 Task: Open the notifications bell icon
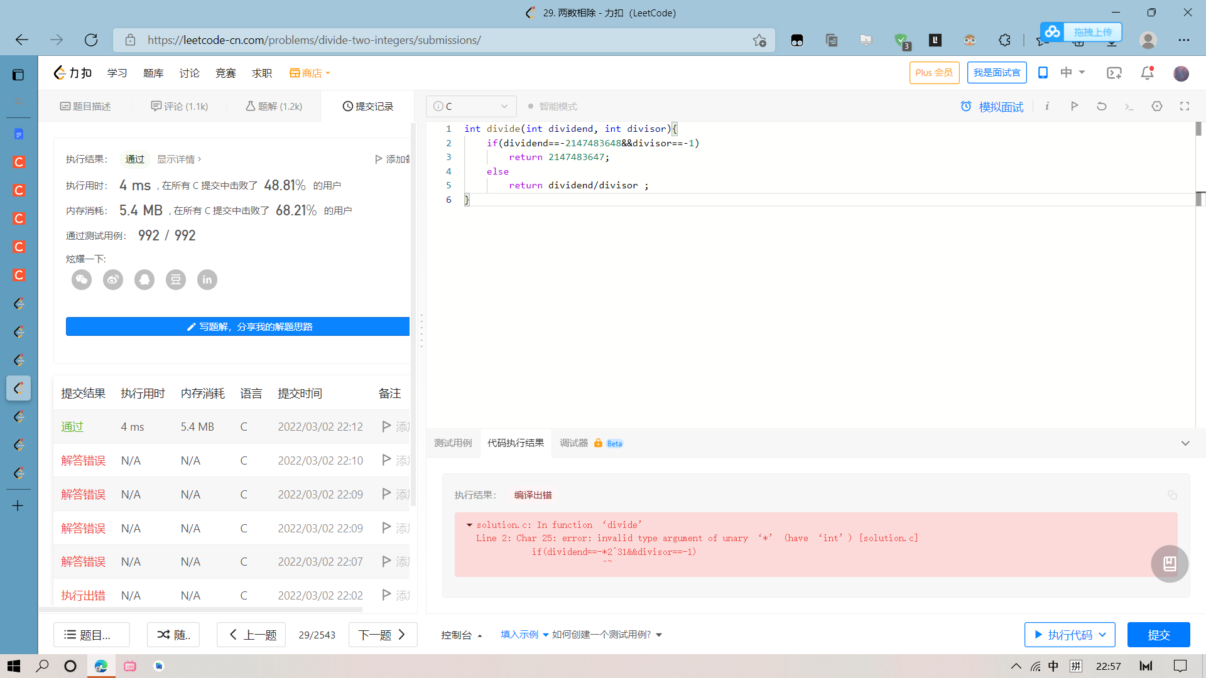[1147, 73]
